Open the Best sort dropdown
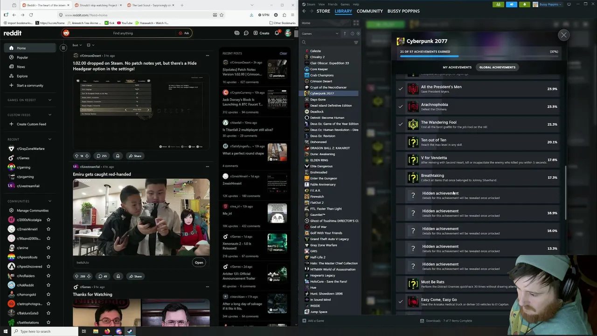 point(77,45)
